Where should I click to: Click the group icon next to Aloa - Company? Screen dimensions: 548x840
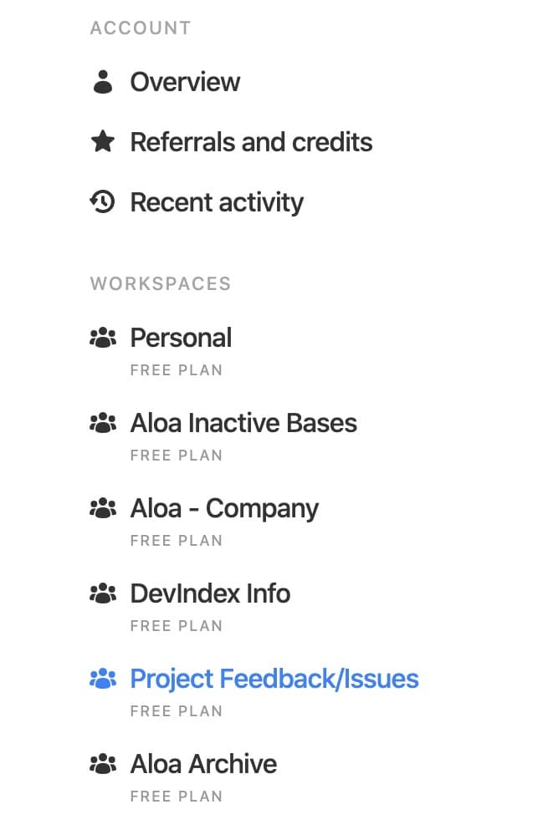point(102,508)
